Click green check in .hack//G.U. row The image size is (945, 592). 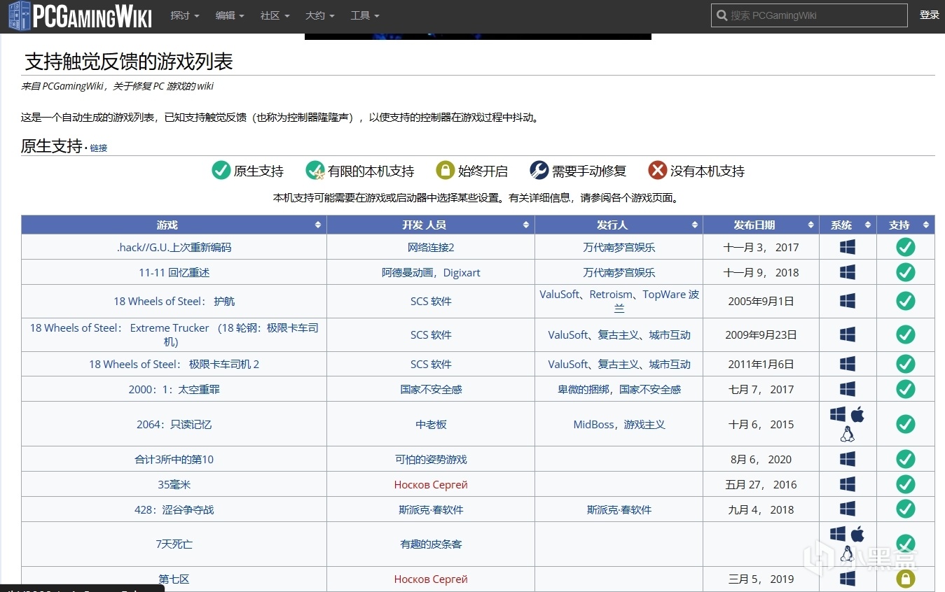(906, 247)
